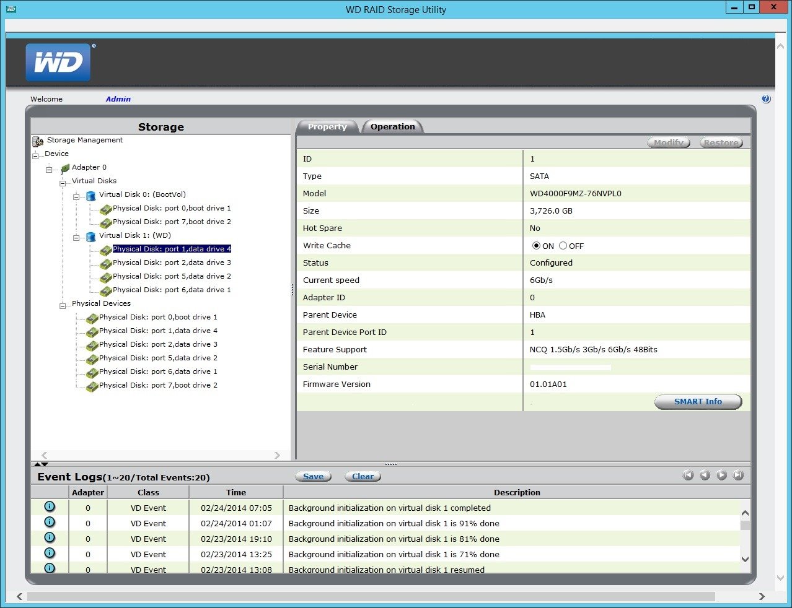Click the main page scroll up arrow
Image resolution: width=792 pixels, height=608 pixels.
780,46
